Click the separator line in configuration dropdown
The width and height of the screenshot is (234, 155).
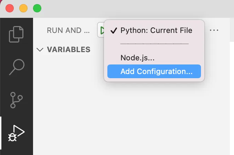click(154, 44)
